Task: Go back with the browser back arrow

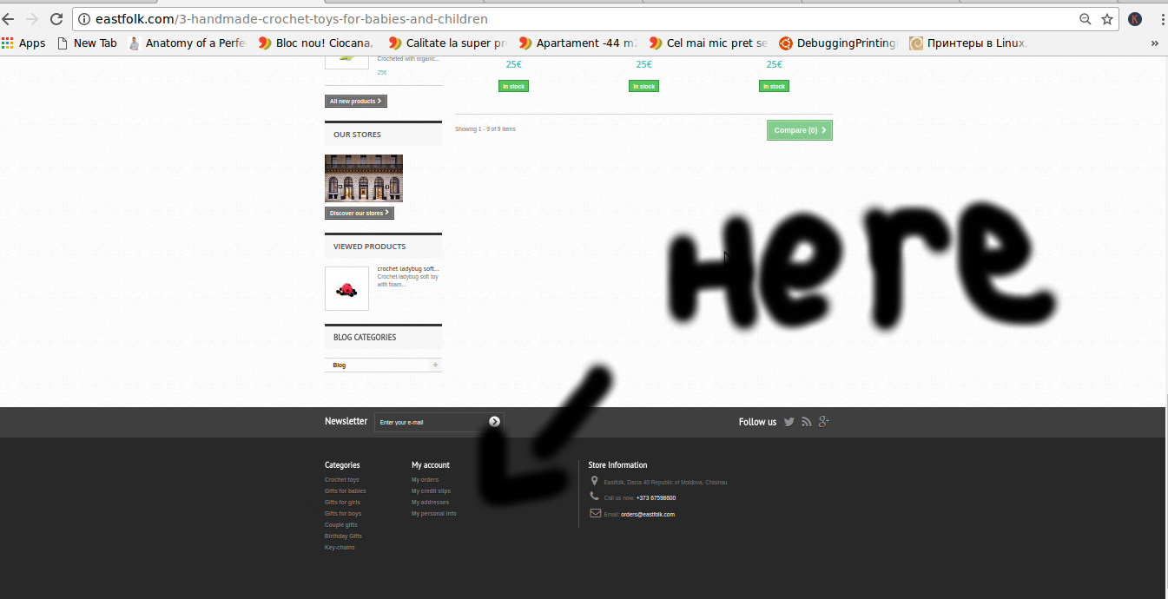Action: 9,19
